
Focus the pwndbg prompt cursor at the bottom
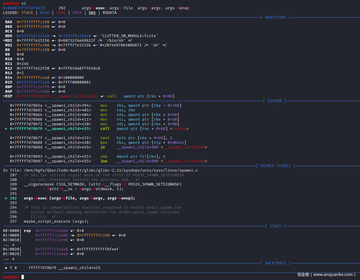(23, 277)
